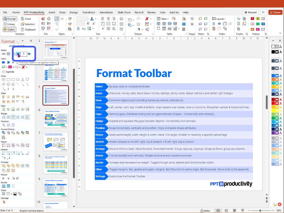Open the Table dropdown in ribbon
The height and width of the screenshot is (213, 284).
[x=163, y=19]
